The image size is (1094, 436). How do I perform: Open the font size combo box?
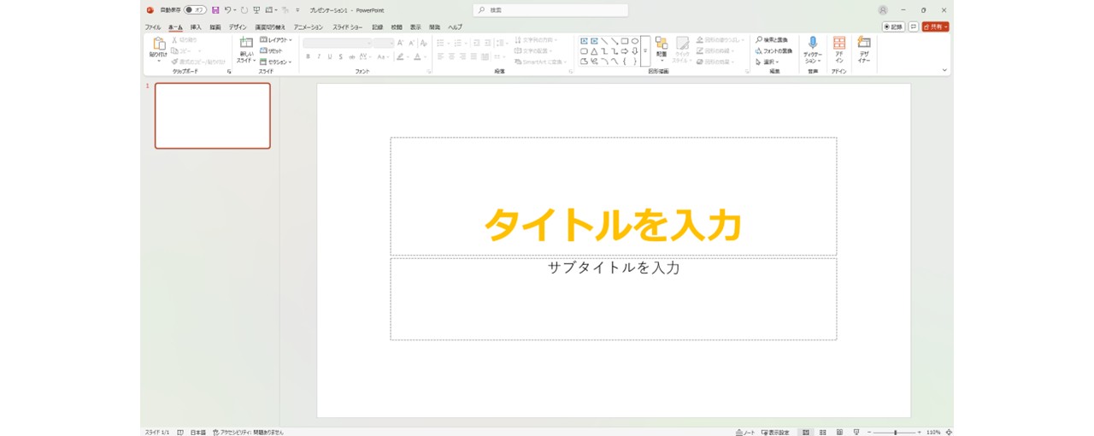point(385,43)
